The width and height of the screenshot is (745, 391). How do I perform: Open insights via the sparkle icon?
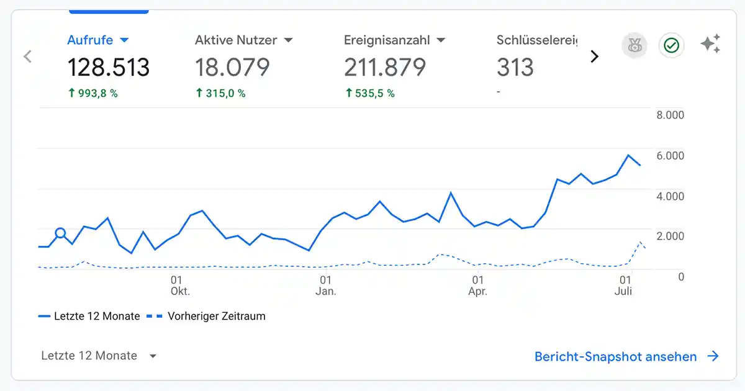click(710, 44)
